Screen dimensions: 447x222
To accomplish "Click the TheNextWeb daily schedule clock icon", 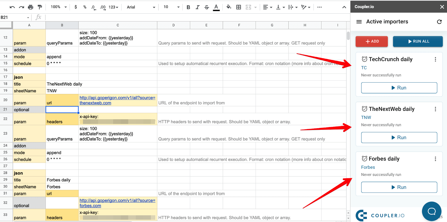I will pyautogui.click(x=364, y=109).
